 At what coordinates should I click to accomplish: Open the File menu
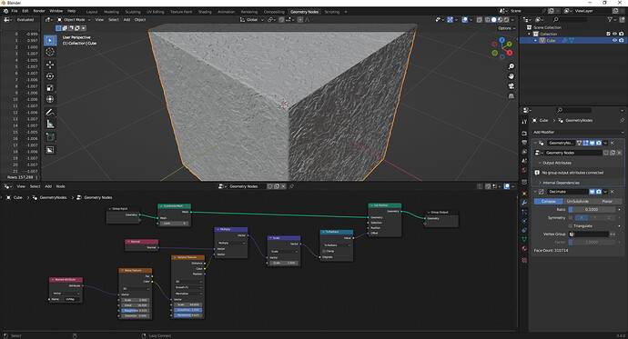[15, 11]
